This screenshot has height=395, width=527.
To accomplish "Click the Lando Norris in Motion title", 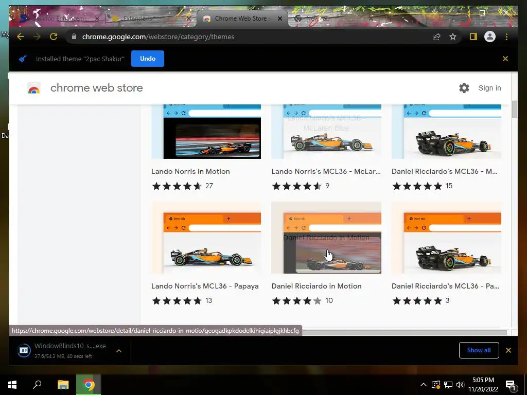I will 190,171.
